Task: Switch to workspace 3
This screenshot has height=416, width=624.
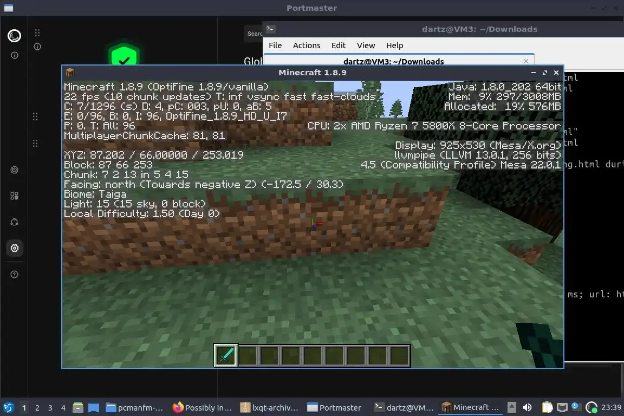Action: click(50, 408)
